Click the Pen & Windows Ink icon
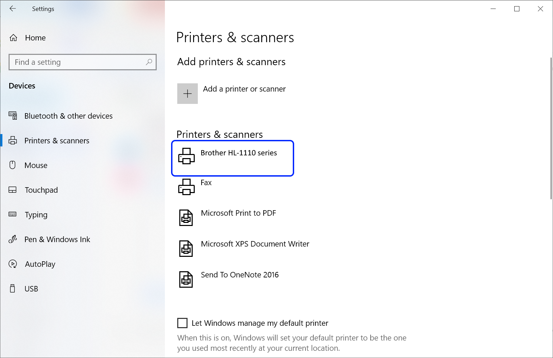The image size is (553, 358). pos(13,239)
